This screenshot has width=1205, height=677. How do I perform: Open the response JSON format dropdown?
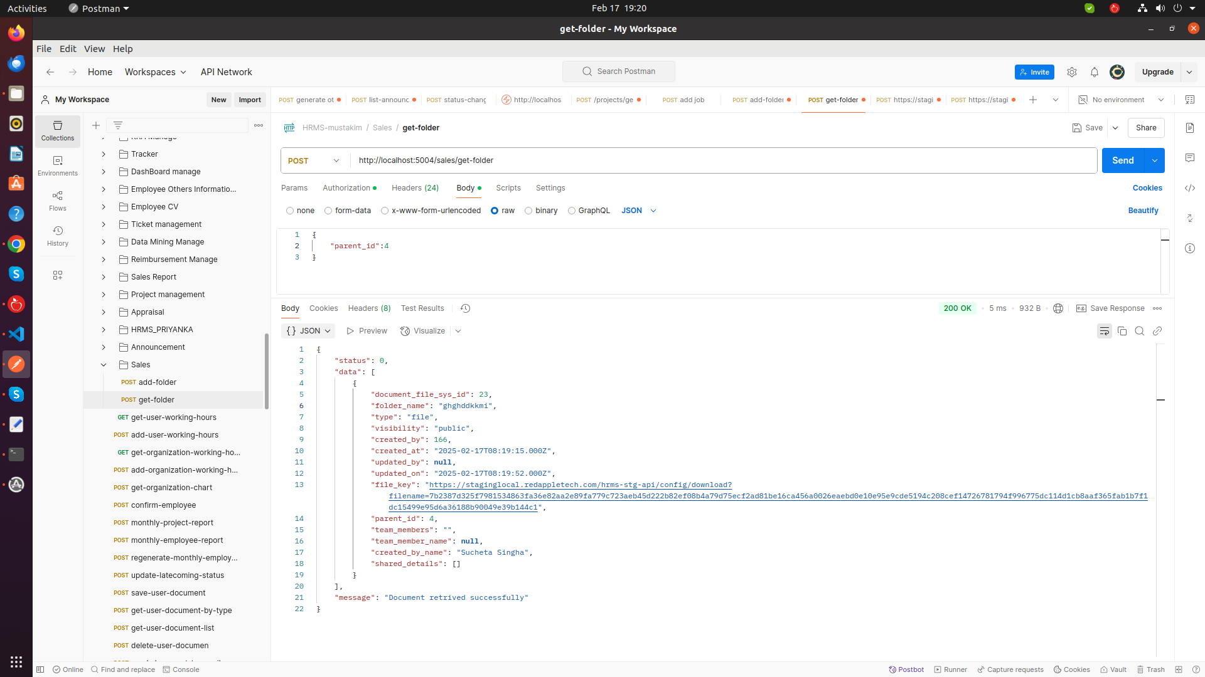coord(308,331)
